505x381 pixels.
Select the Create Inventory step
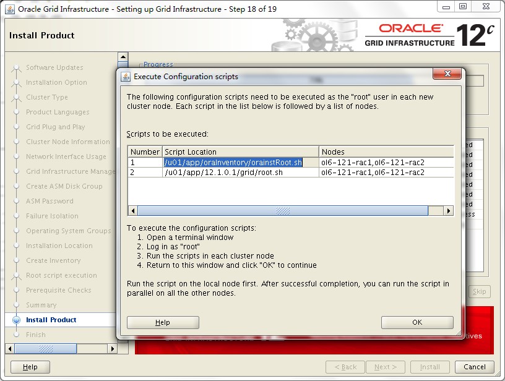pyautogui.click(x=53, y=260)
